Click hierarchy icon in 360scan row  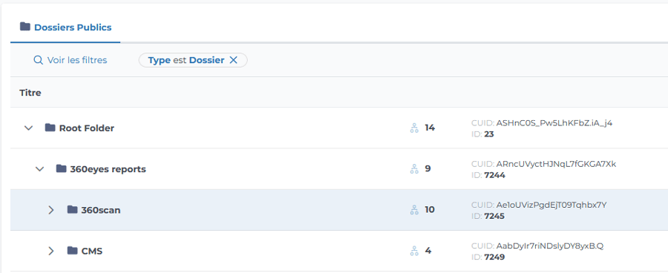[x=414, y=210]
